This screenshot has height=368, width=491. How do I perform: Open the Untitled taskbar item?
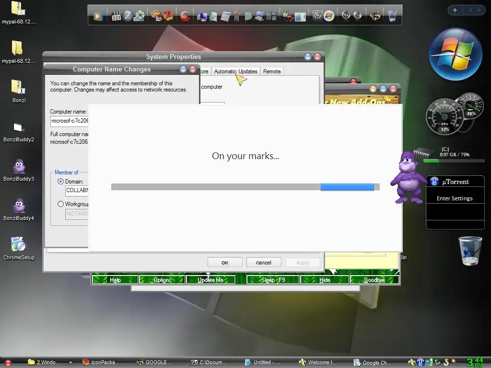pos(262,362)
